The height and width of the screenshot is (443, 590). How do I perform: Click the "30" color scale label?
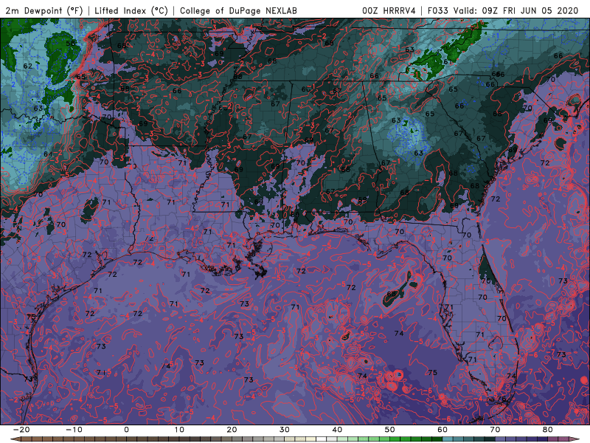point(285,430)
